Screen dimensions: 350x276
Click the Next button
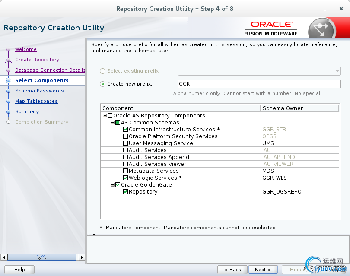coord(263,270)
